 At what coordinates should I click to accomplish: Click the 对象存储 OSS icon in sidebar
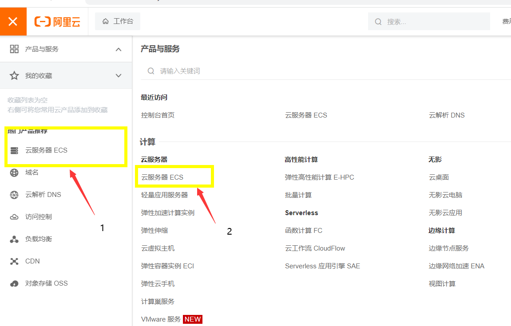pyautogui.click(x=15, y=283)
